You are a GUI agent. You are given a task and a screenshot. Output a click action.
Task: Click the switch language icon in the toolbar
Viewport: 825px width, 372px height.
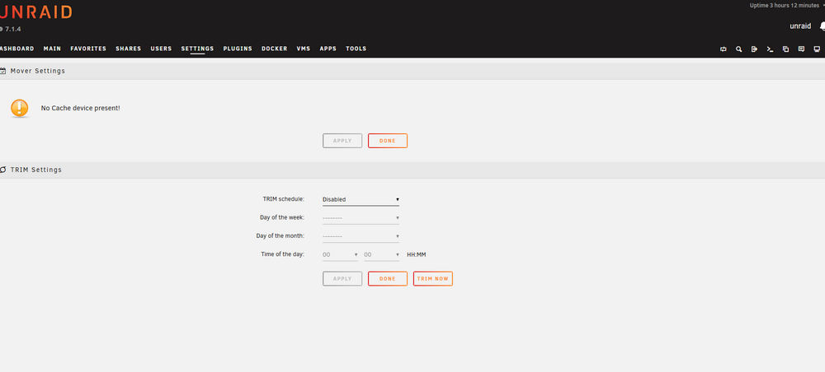click(723, 49)
